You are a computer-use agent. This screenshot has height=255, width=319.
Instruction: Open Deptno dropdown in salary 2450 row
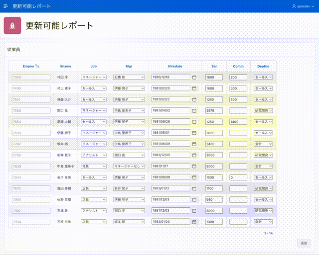(x=263, y=144)
